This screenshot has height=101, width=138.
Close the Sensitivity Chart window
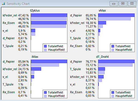pos(132,3)
